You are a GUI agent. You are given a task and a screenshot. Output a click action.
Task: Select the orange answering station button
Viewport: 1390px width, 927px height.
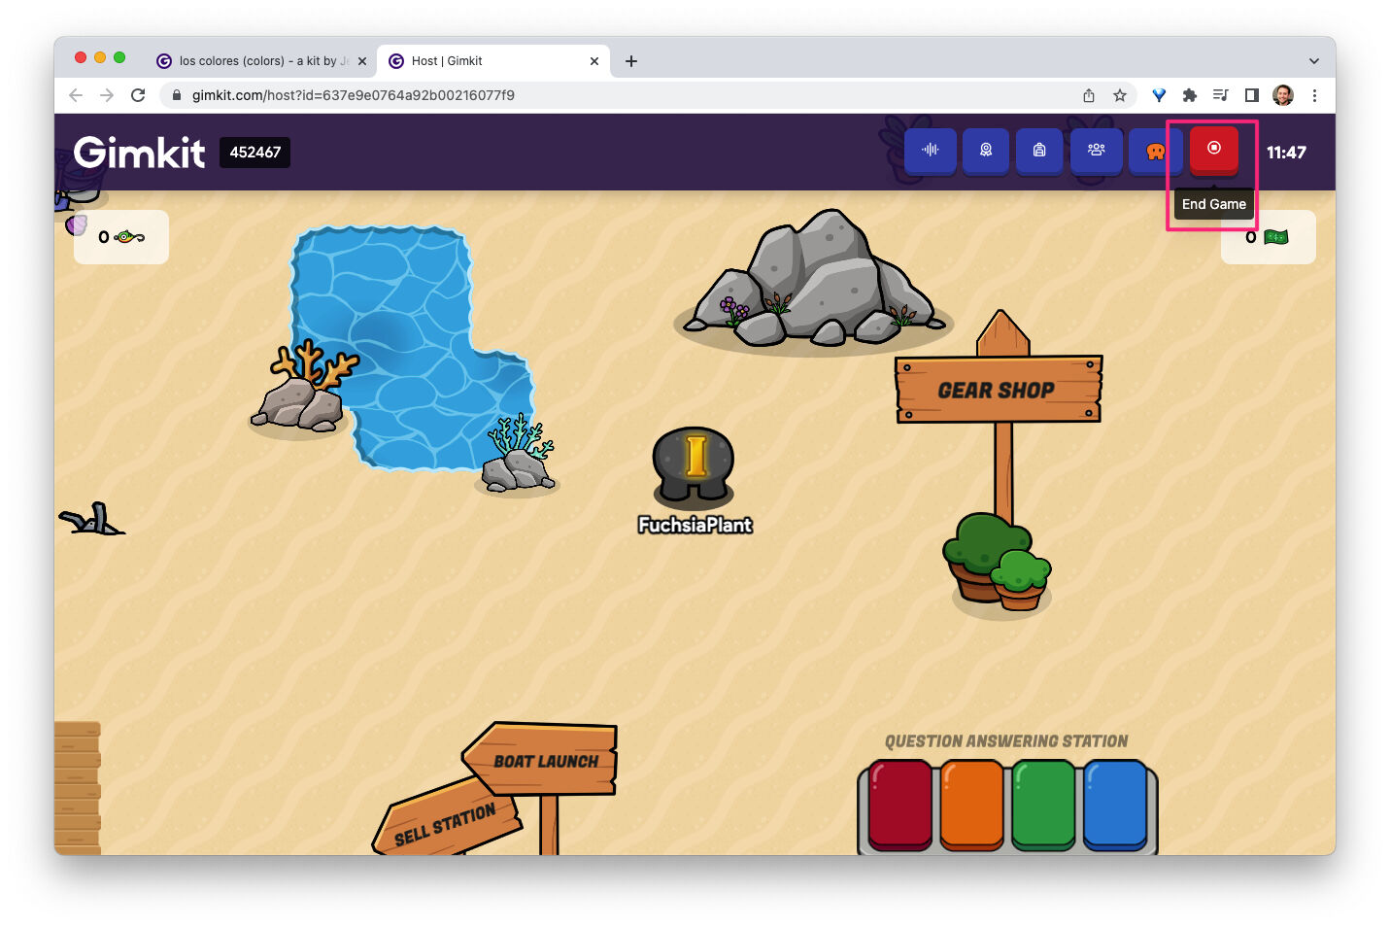tap(971, 806)
